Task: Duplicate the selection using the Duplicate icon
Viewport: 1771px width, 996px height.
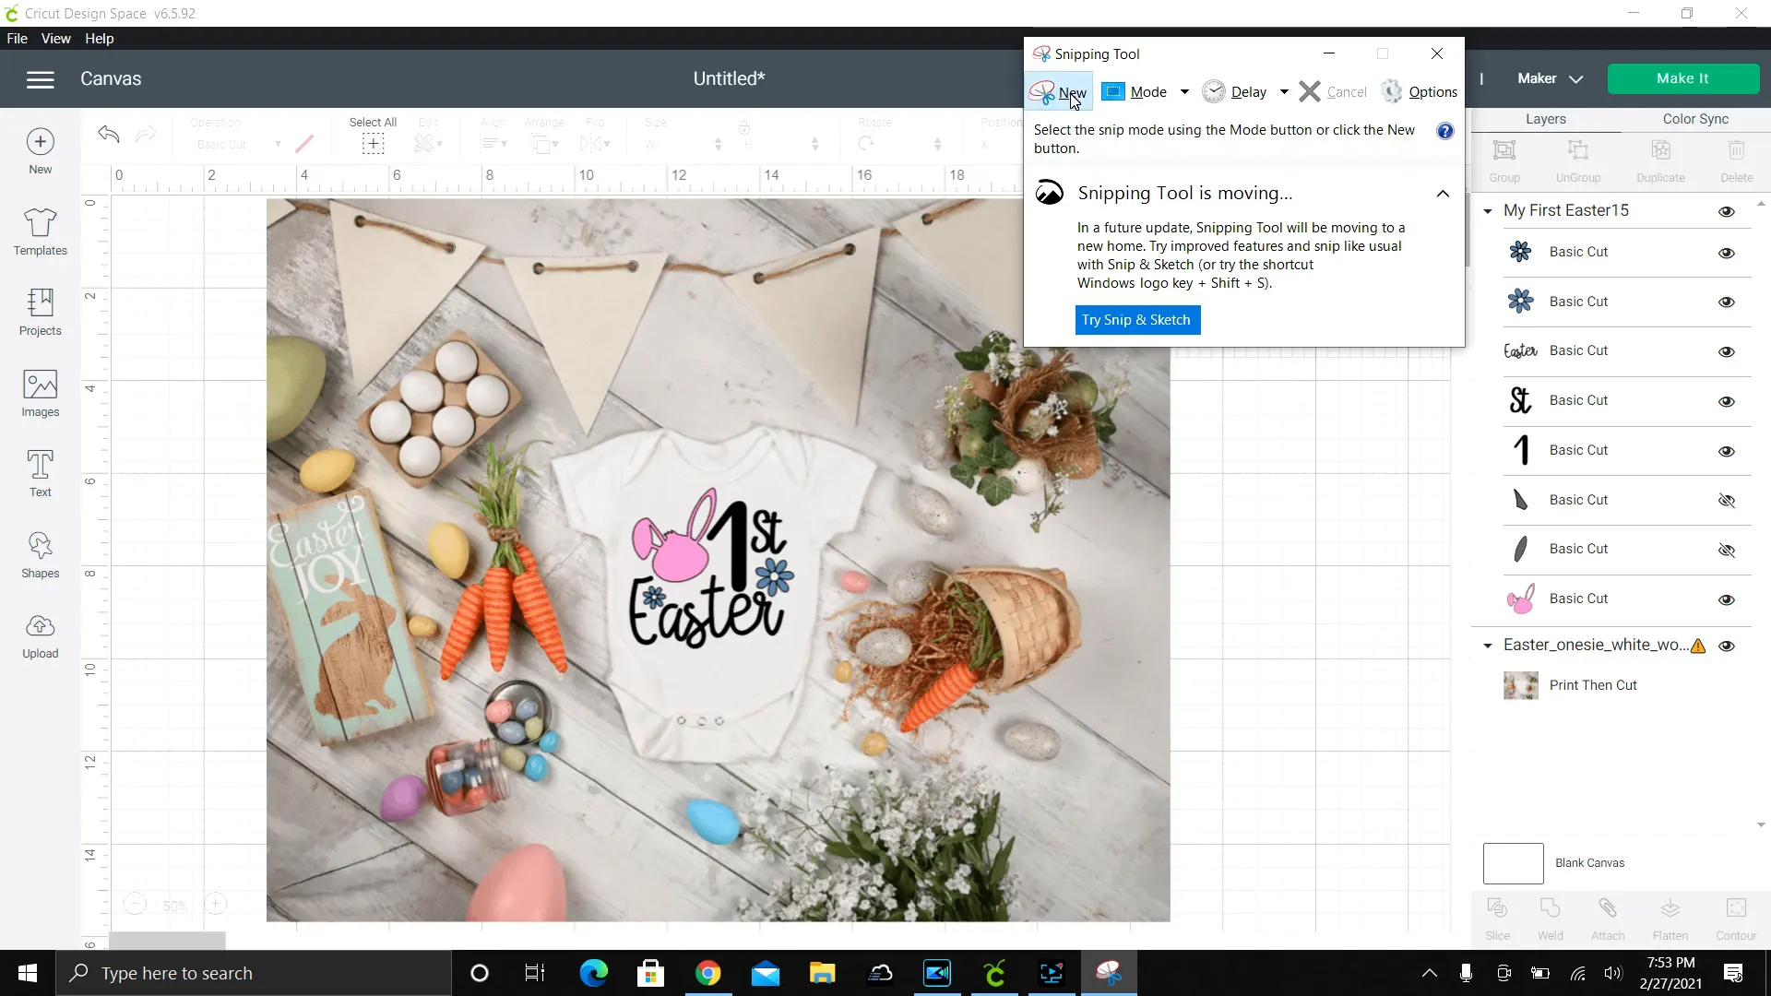Action: pyautogui.click(x=1660, y=159)
